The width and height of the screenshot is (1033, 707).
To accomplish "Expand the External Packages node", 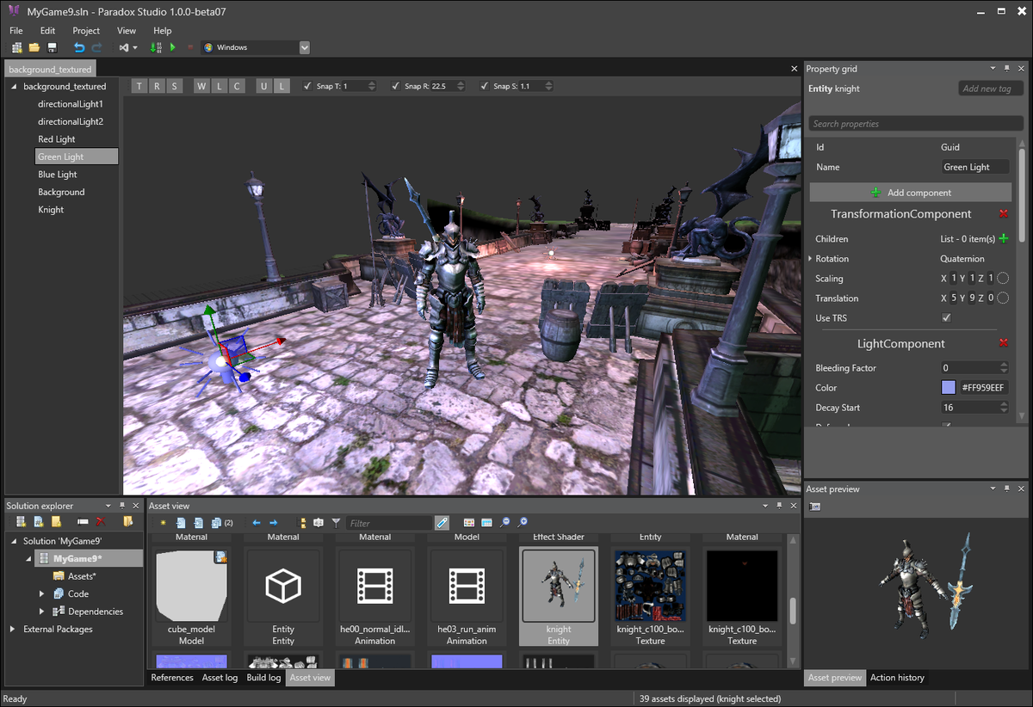I will coord(13,630).
